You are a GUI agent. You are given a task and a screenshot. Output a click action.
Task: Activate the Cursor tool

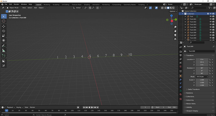pos(4,21)
